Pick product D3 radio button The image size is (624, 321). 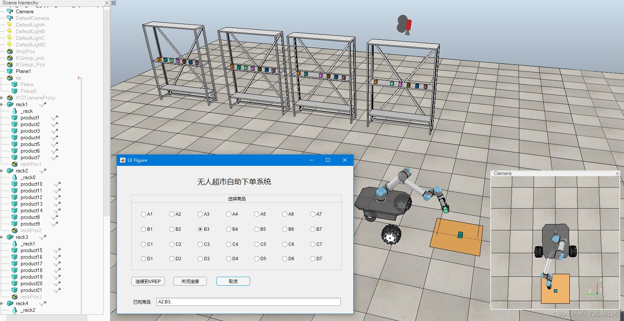(200, 259)
